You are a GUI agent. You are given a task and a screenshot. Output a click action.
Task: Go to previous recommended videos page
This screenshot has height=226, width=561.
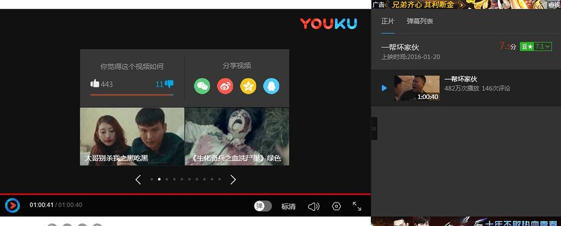pyautogui.click(x=138, y=179)
